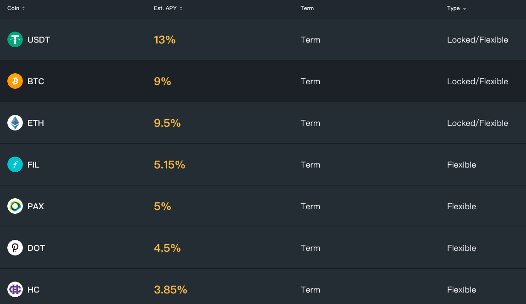The width and height of the screenshot is (526, 304).
Task: Click the Polkadot DOT icon
Action: pyautogui.click(x=15, y=248)
